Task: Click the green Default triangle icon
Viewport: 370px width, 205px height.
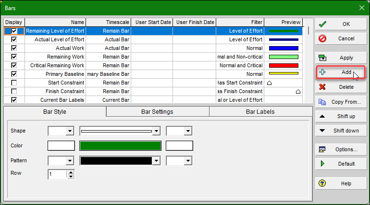Action: tap(322, 164)
